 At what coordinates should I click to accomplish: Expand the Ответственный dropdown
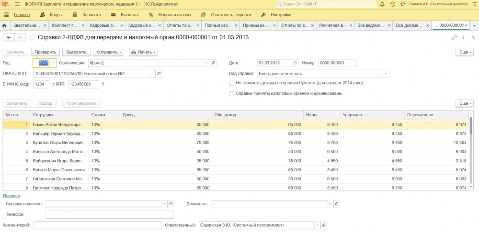[317, 225]
